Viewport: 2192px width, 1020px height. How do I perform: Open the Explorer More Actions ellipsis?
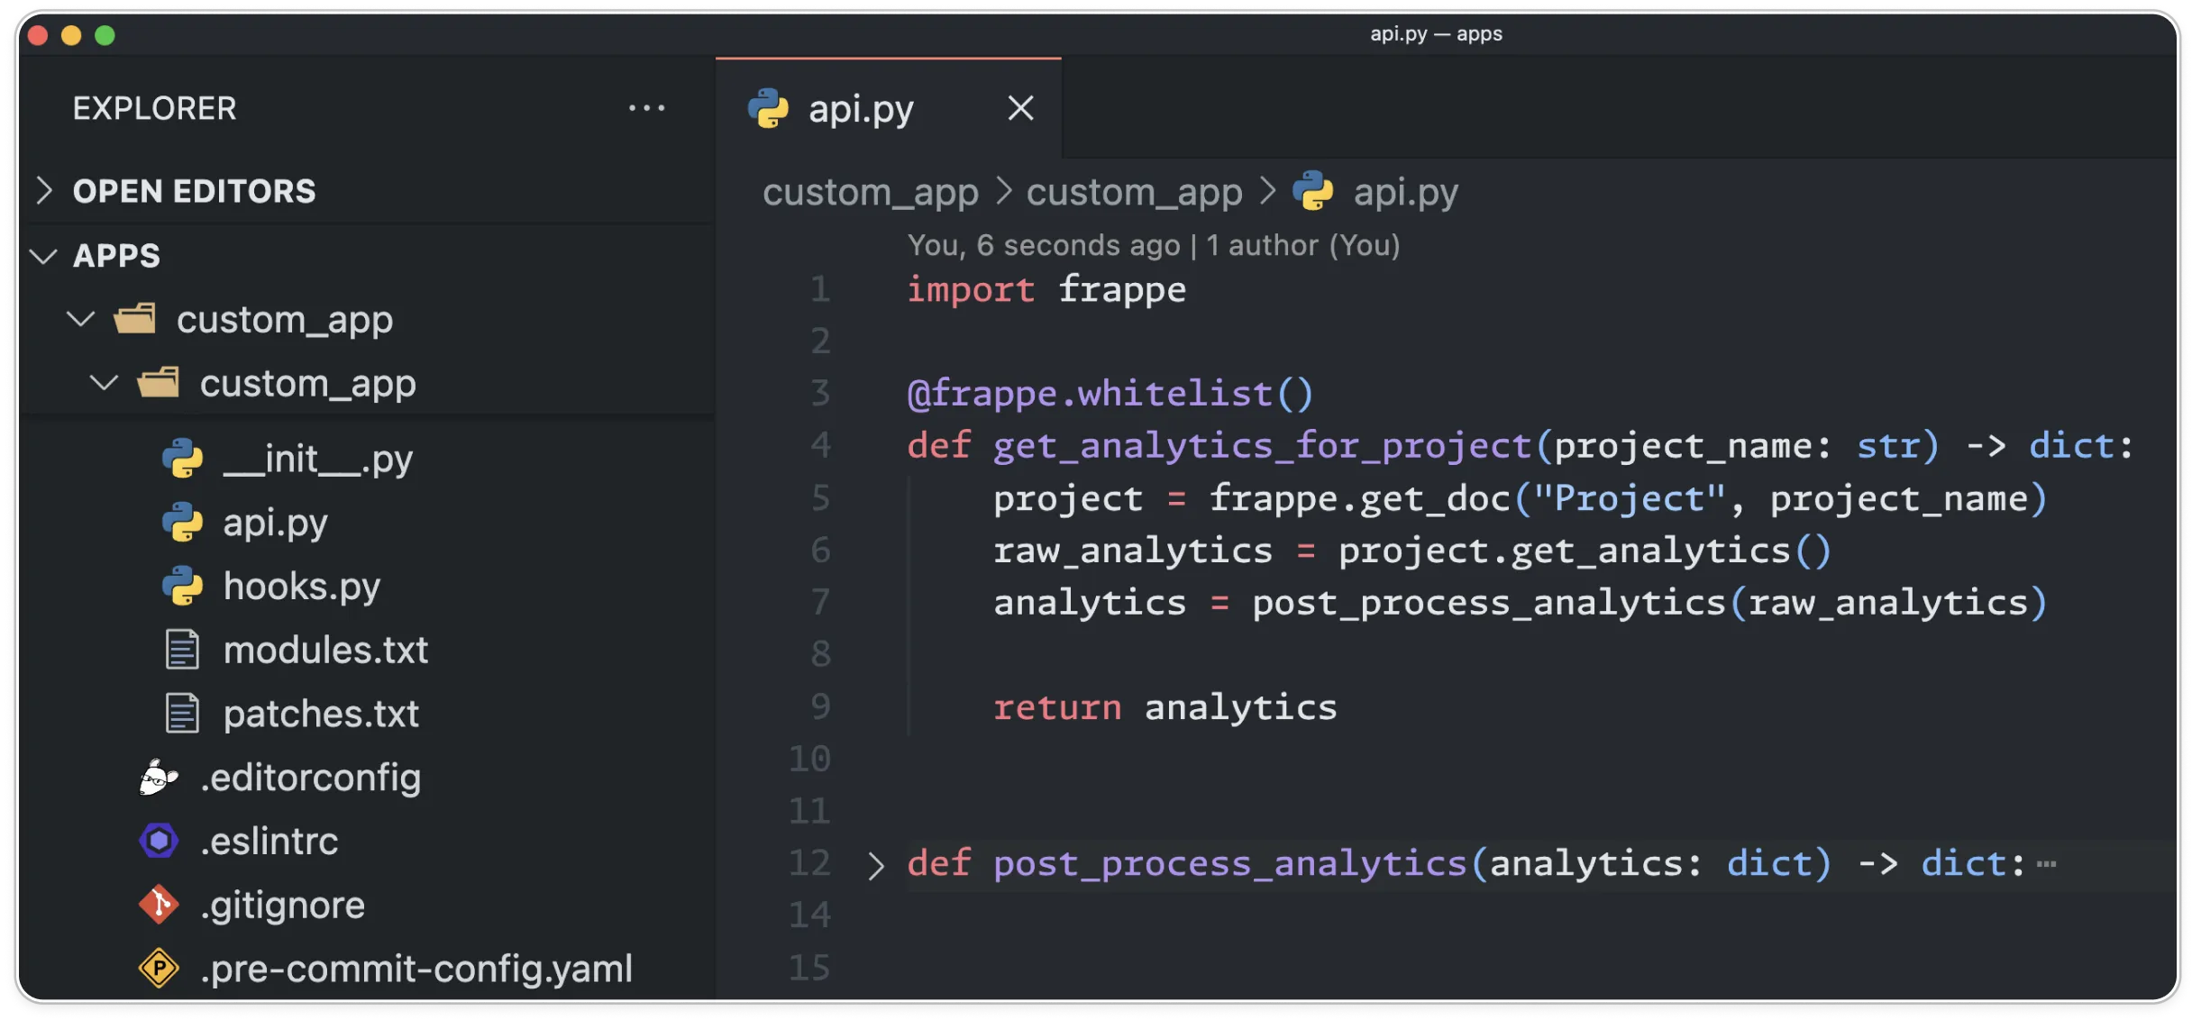pos(648,107)
